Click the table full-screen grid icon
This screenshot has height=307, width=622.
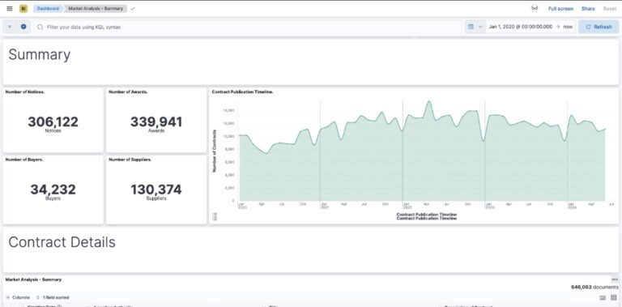point(614,297)
